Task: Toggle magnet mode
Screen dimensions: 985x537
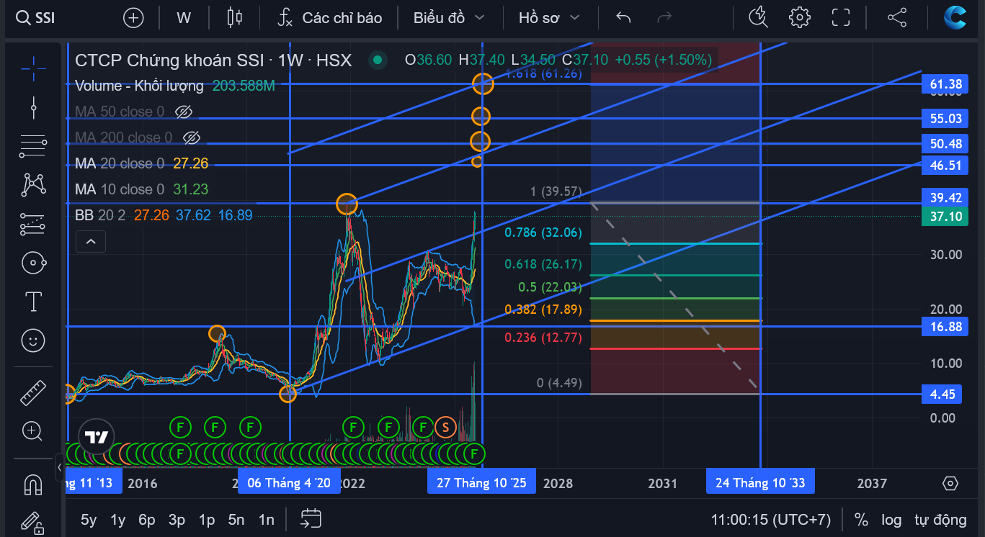Action: click(33, 484)
